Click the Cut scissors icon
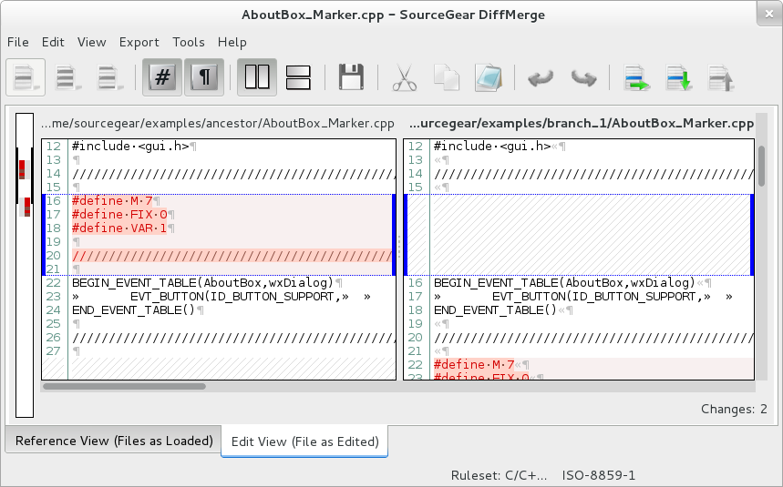Screen dimensions: 783x487 [404, 78]
